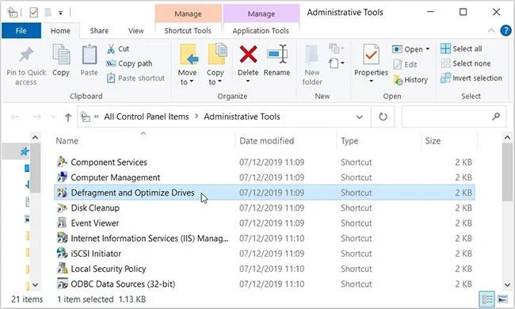The height and width of the screenshot is (309, 515).
Task: Click the search box field
Action: pos(454,116)
